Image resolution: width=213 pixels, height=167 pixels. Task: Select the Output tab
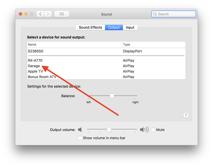click(114, 27)
